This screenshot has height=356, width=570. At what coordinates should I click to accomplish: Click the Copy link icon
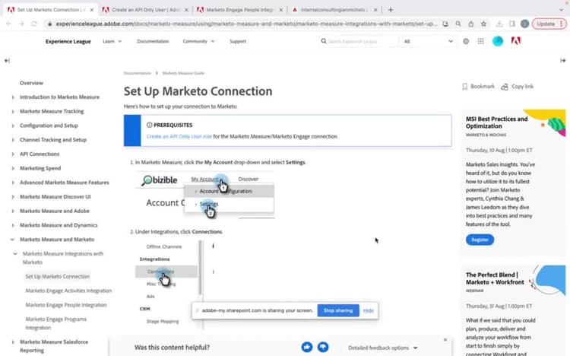tap(505, 87)
